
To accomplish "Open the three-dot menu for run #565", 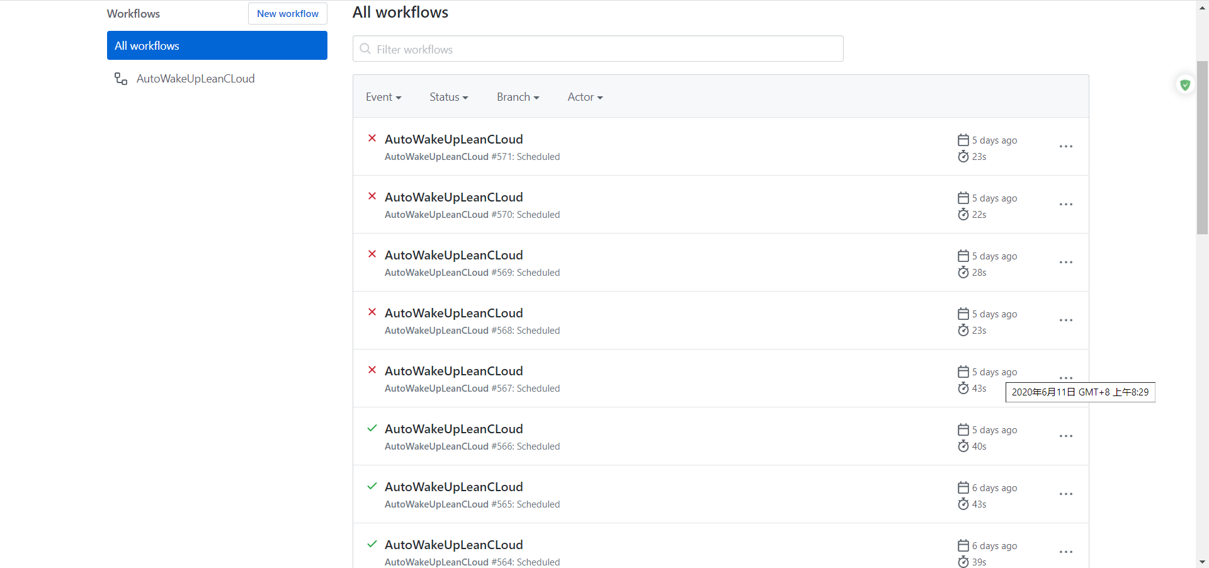I will point(1065,494).
